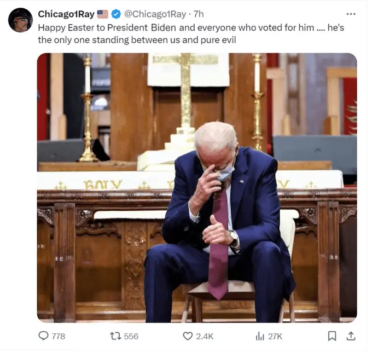Click the 'Happy Easter to President' text line
Image resolution: width=372 pixels, height=352 pixels.
191,28
